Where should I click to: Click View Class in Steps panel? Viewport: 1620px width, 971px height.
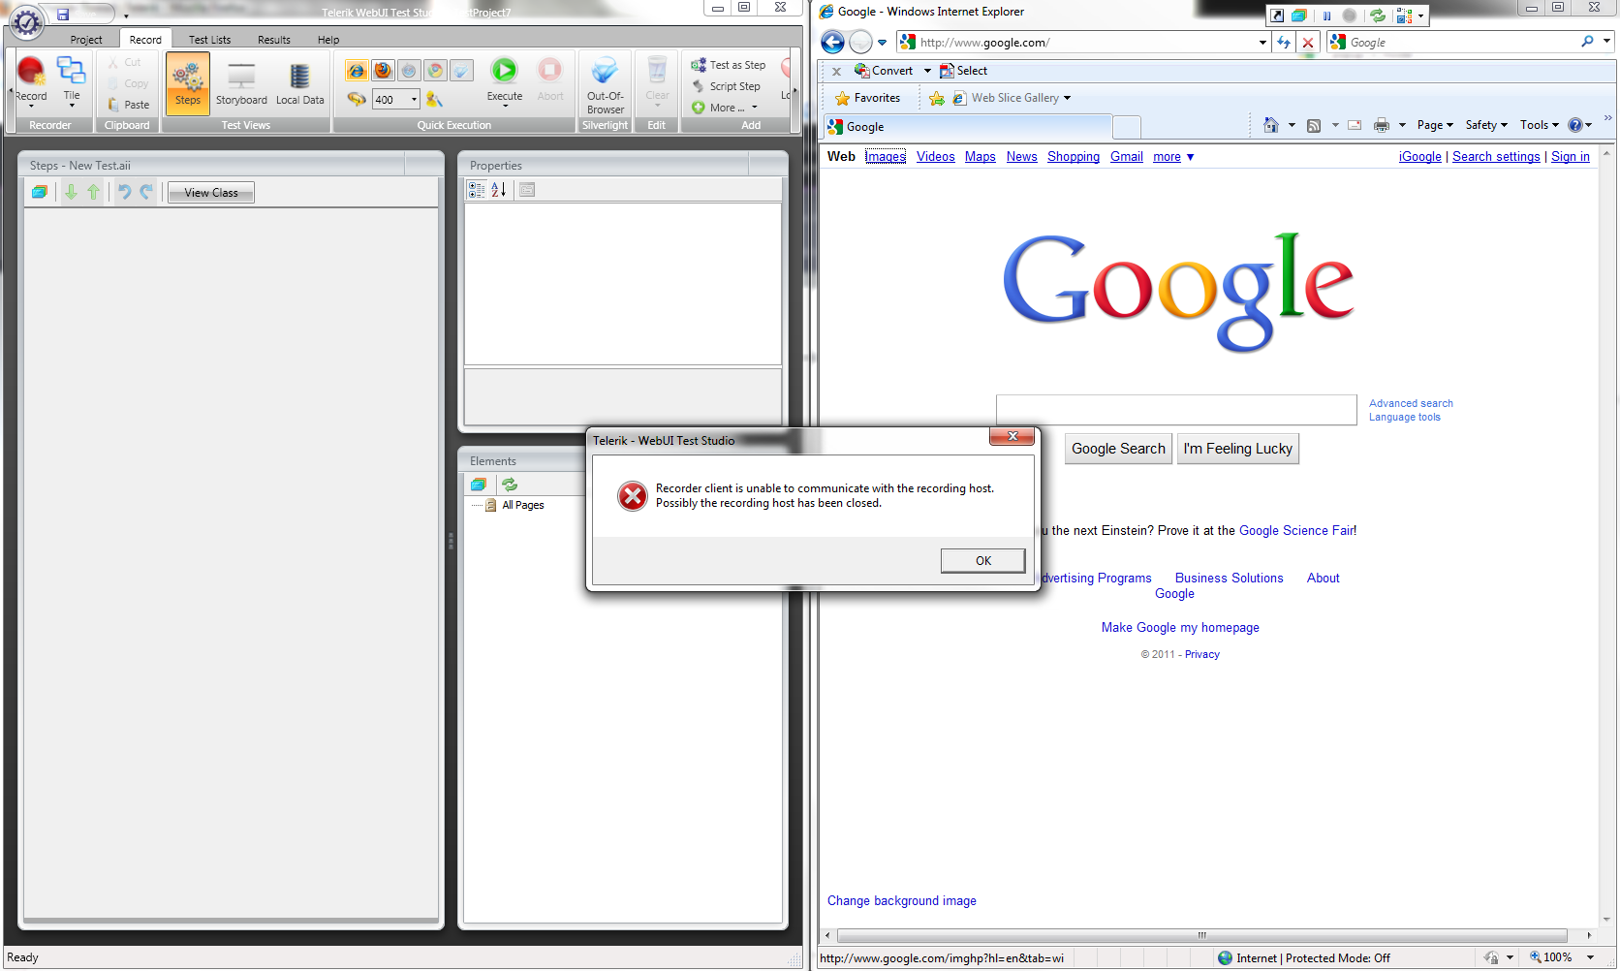(211, 193)
